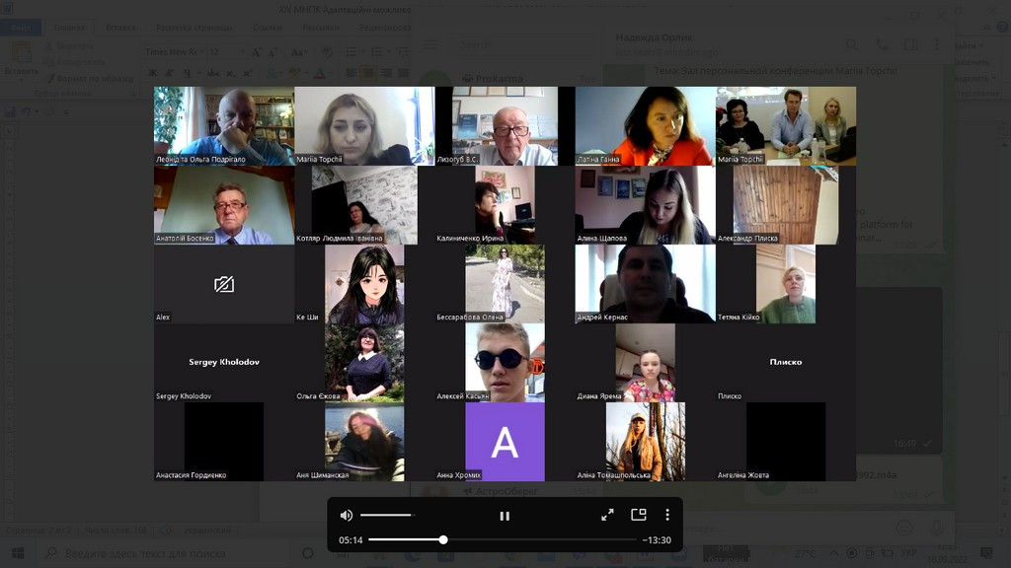This screenshot has width=1011, height=568.
Task: Select Андрей Кернас participant video tile
Action: coord(645,284)
